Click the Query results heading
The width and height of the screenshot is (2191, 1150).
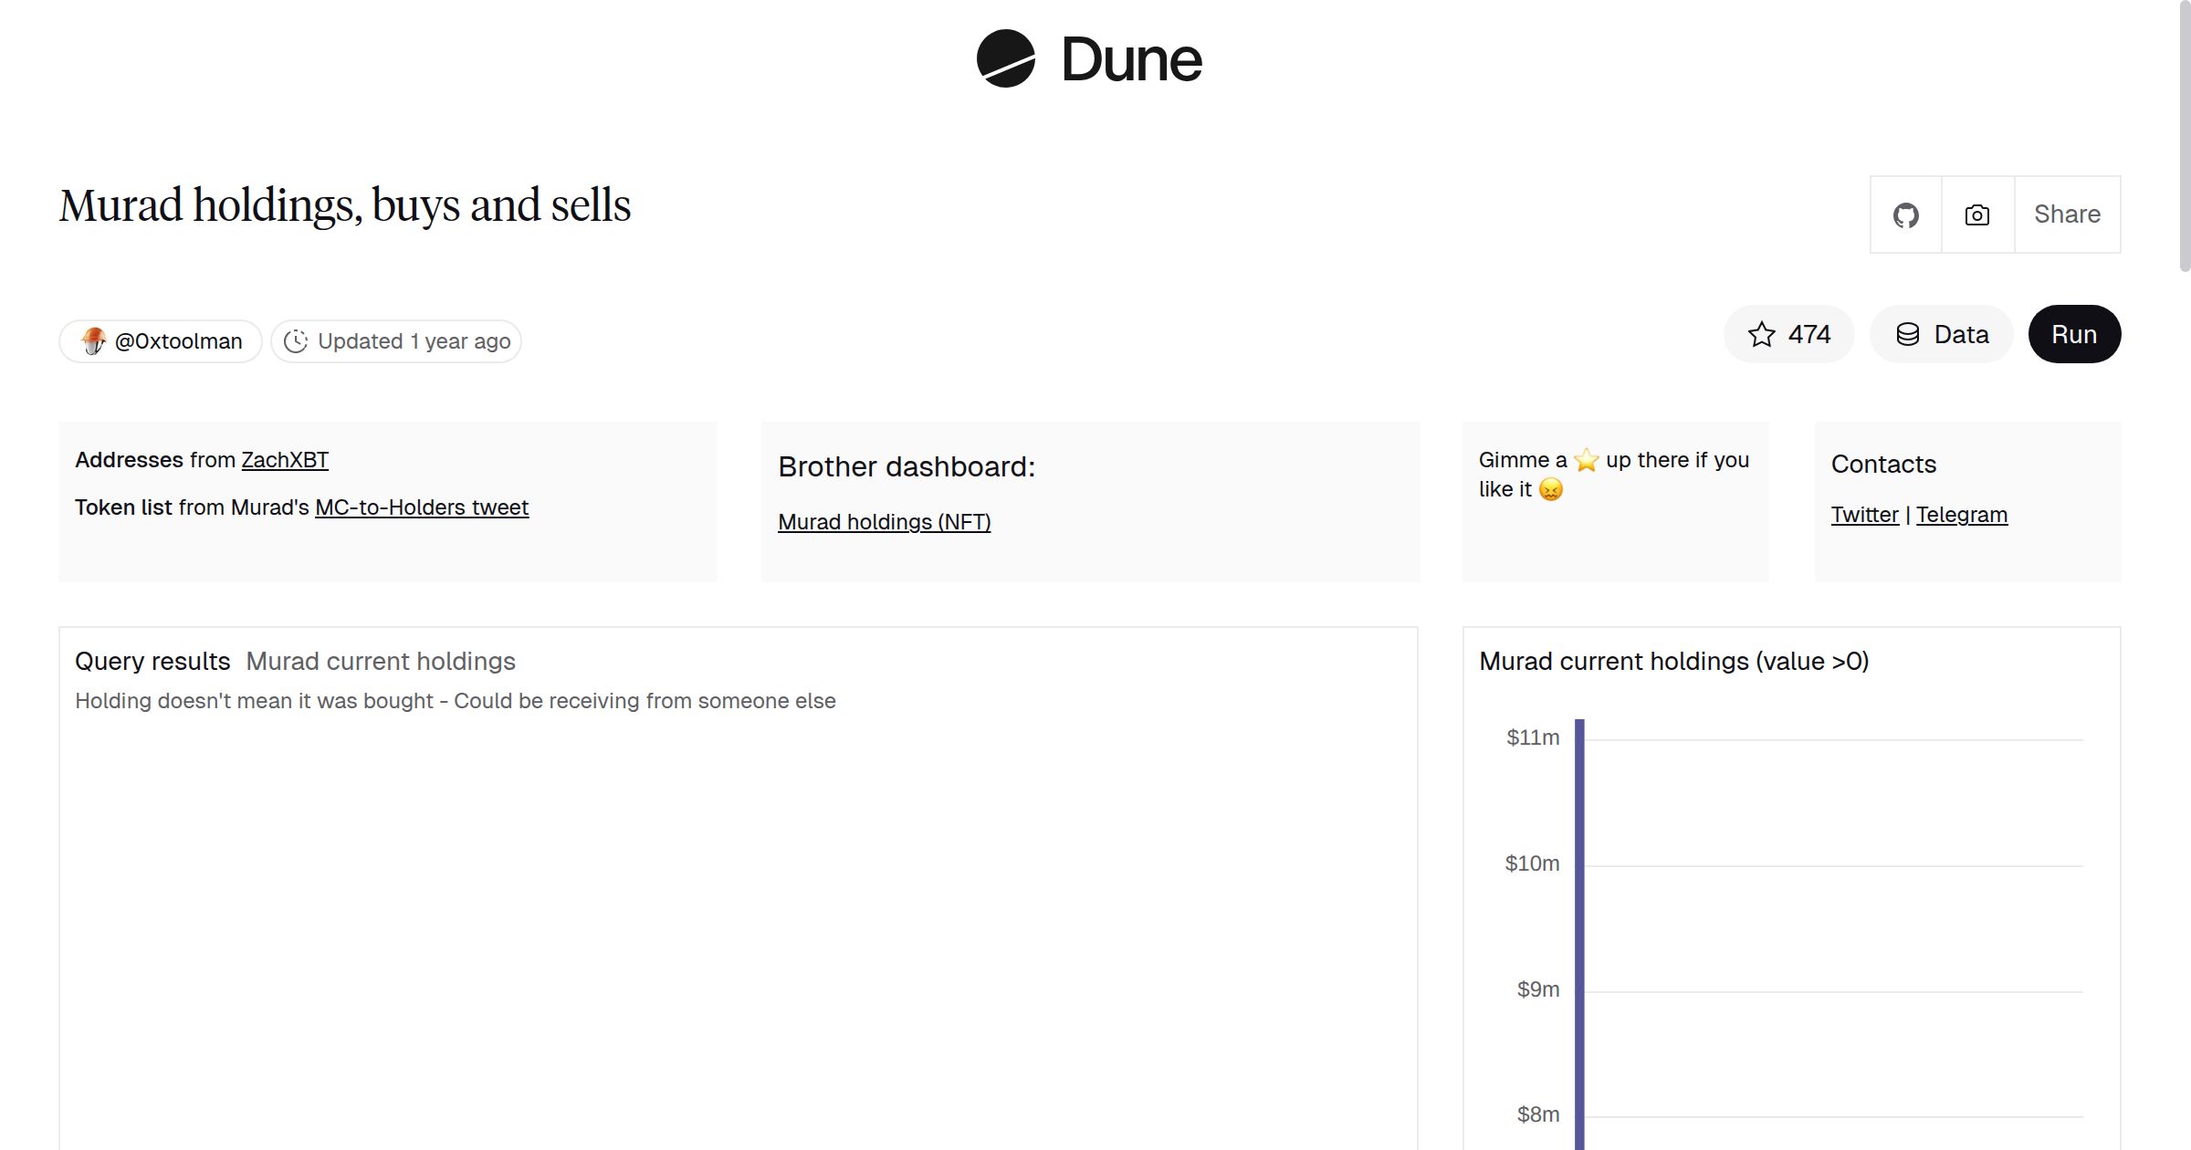pos(152,661)
